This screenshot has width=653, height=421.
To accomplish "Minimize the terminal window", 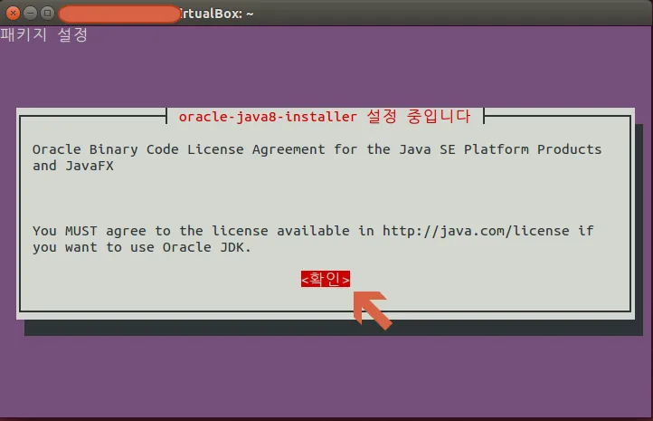I will point(31,14).
